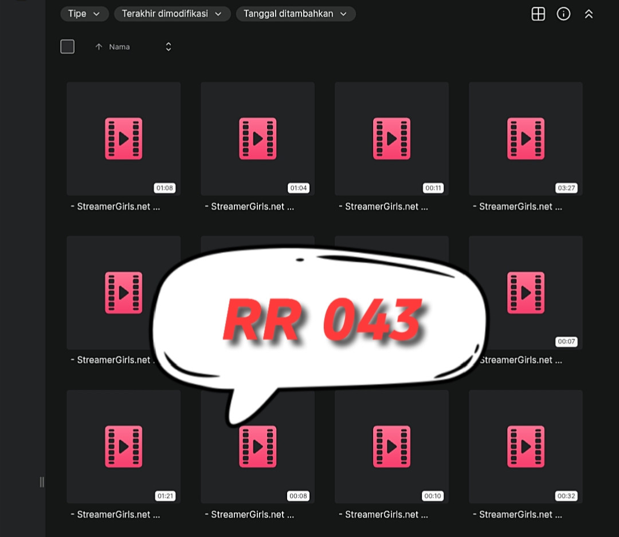Image resolution: width=619 pixels, height=537 pixels.
Task: Toggle the Nama sort order stepper
Action: (169, 47)
